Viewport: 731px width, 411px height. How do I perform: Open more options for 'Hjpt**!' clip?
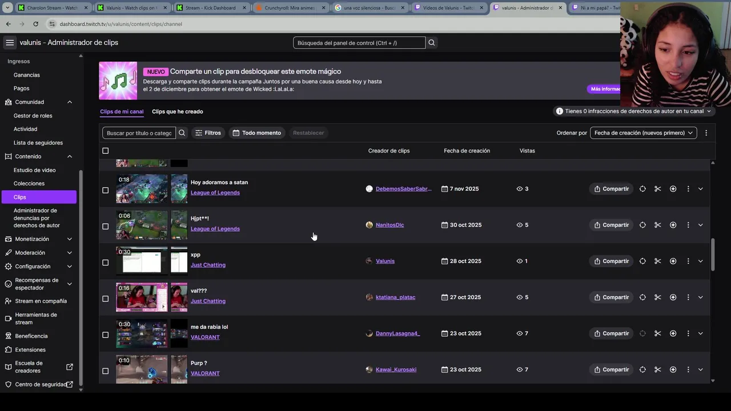[x=688, y=225]
